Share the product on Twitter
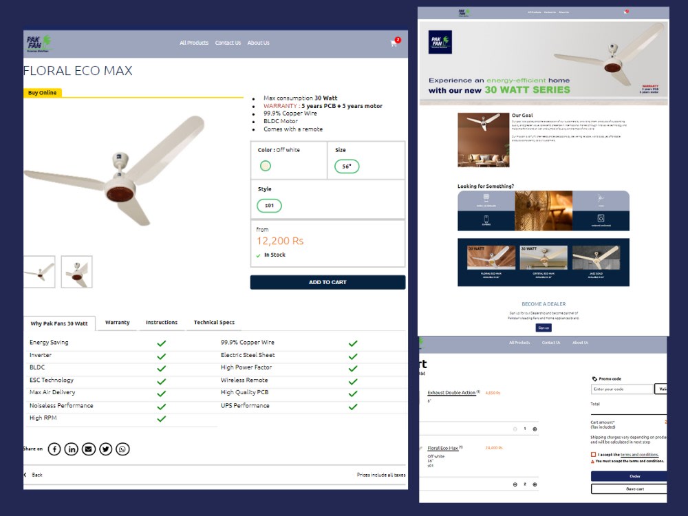Viewport: 688px width, 516px height. (x=106, y=449)
